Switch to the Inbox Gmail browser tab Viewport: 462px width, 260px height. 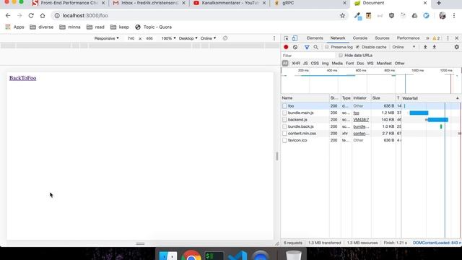149,3
